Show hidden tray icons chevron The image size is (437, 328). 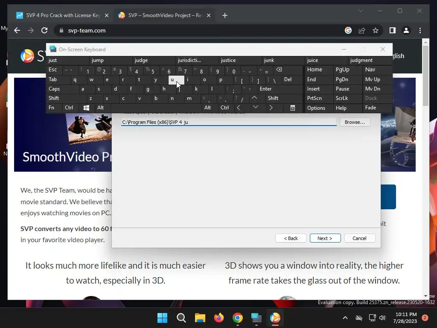(345, 318)
